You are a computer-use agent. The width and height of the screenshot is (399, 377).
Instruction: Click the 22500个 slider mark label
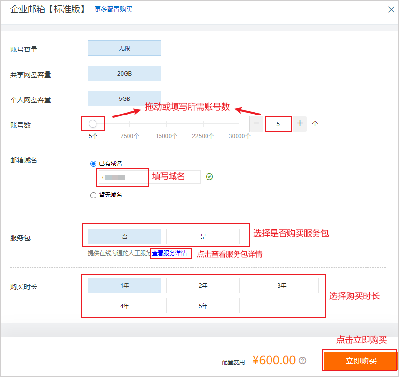tap(203, 136)
